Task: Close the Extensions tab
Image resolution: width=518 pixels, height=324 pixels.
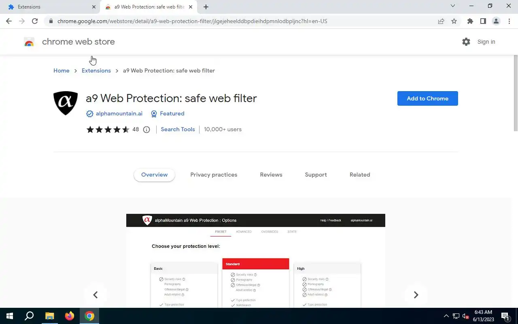Action: coord(93,7)
